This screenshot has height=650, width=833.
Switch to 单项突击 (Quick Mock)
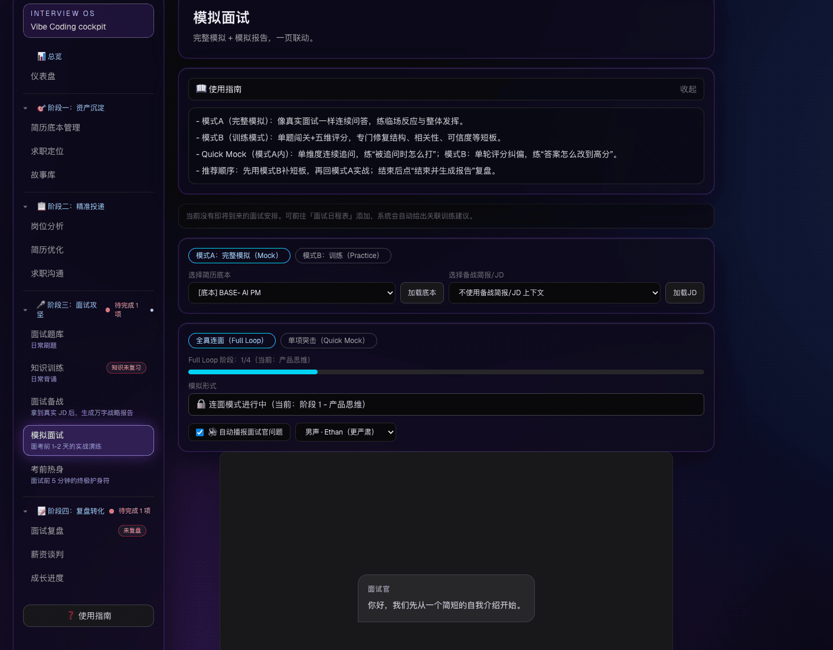pos(329,341)
